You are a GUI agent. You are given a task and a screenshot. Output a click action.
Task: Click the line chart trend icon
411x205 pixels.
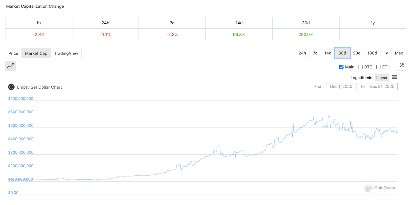pos(11,66)
